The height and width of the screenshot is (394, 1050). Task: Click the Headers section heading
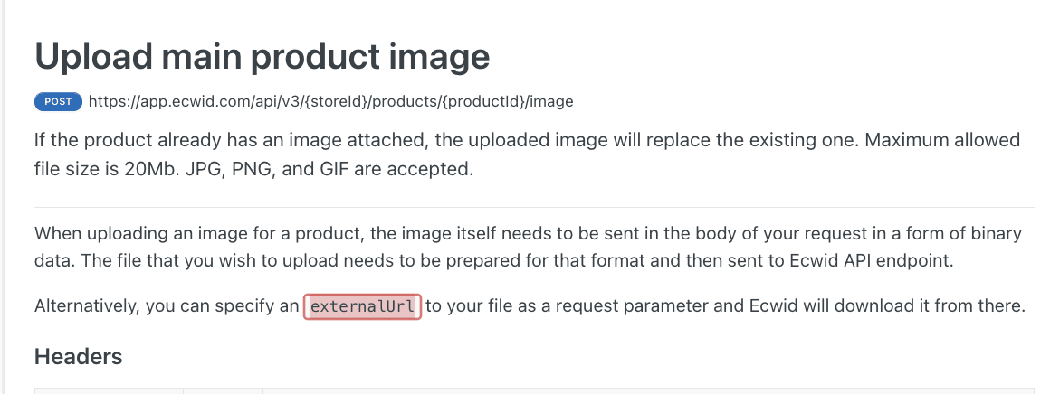[79, 357]
